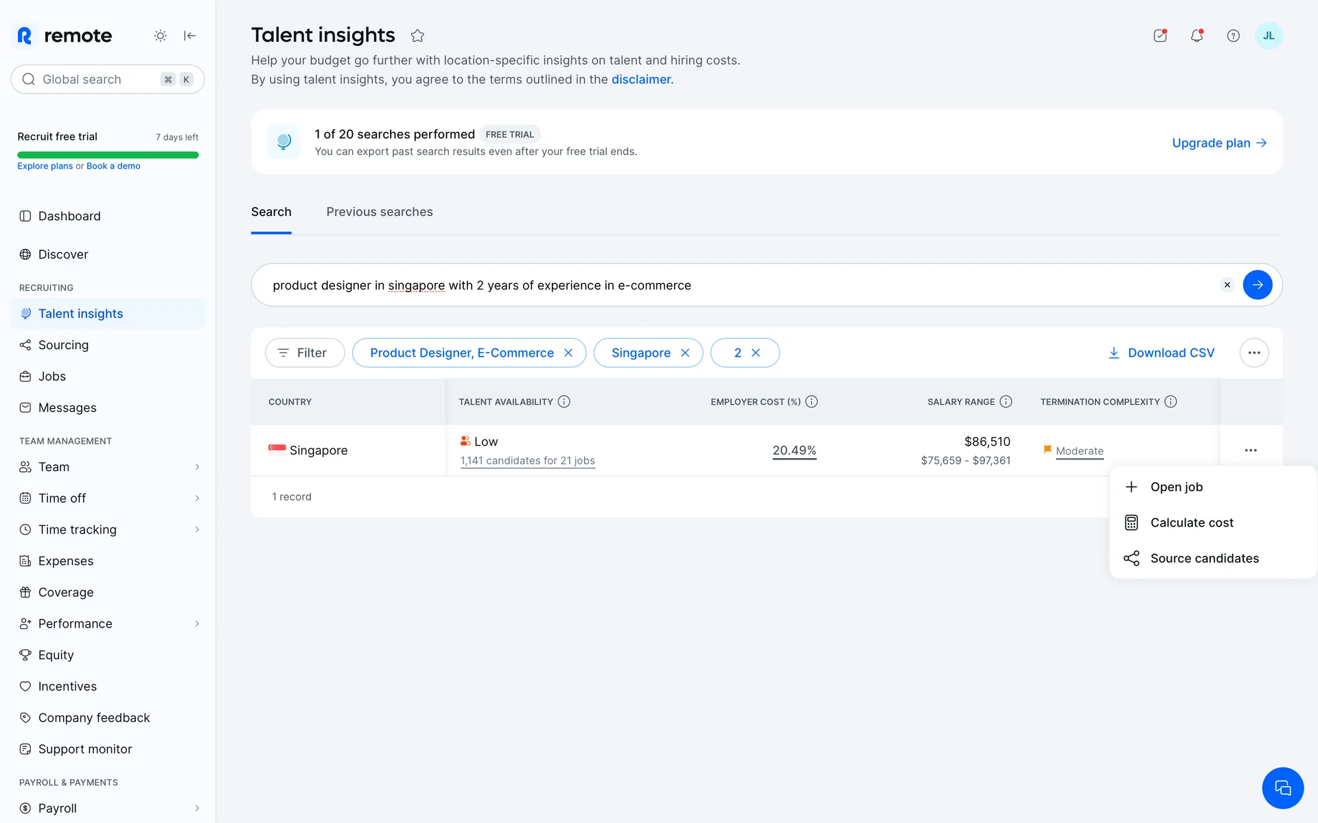Collapse the sidebar with arrow icon
Image resolution: width=1318 pixels, height=823 pixels.
pos(190,36)
